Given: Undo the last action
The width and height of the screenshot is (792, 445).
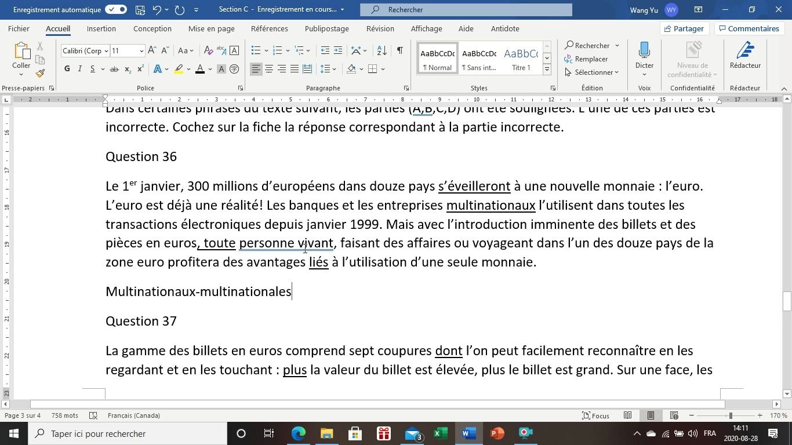Looking at the screenshot, I should [157, 10].
